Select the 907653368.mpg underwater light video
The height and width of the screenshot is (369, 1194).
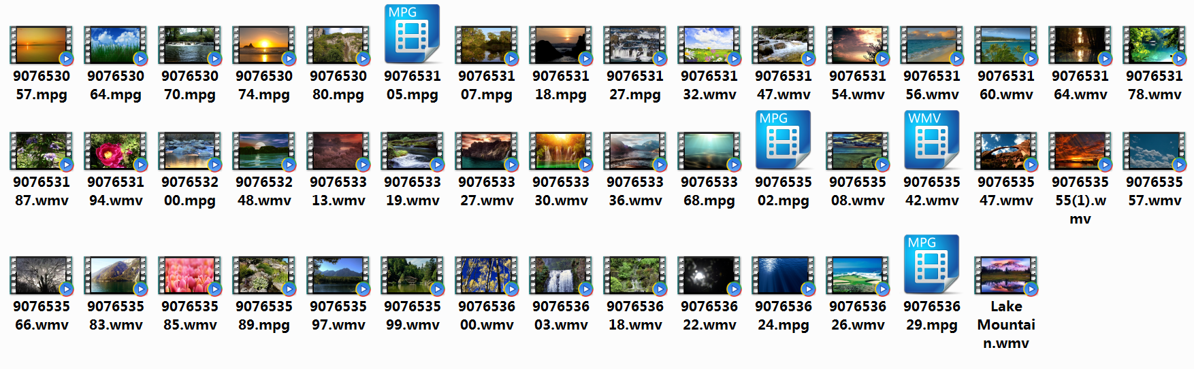pos(709,151)
